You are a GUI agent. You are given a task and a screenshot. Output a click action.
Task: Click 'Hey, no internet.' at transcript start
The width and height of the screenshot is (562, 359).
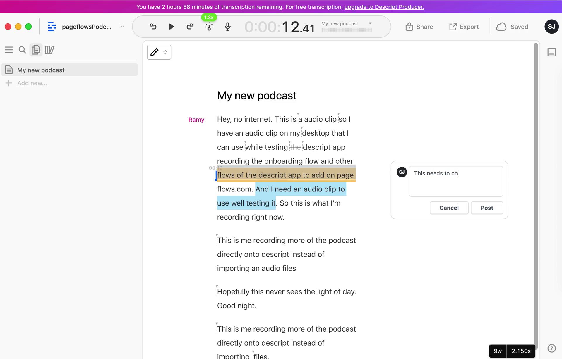point(245,119)
